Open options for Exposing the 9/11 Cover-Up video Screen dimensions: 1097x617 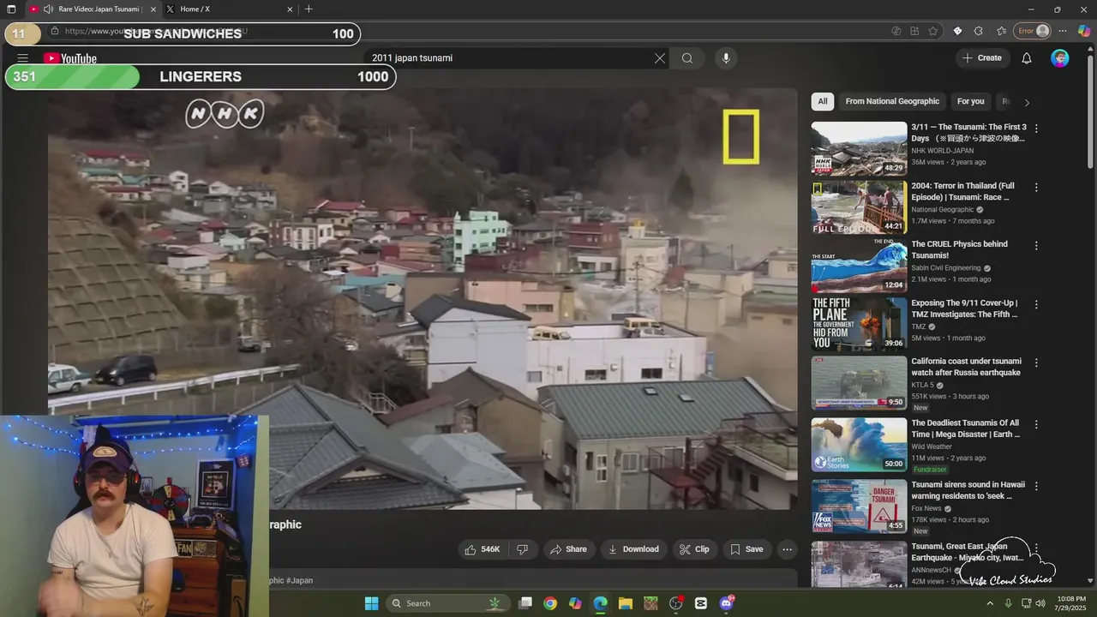click(1036, 304)
